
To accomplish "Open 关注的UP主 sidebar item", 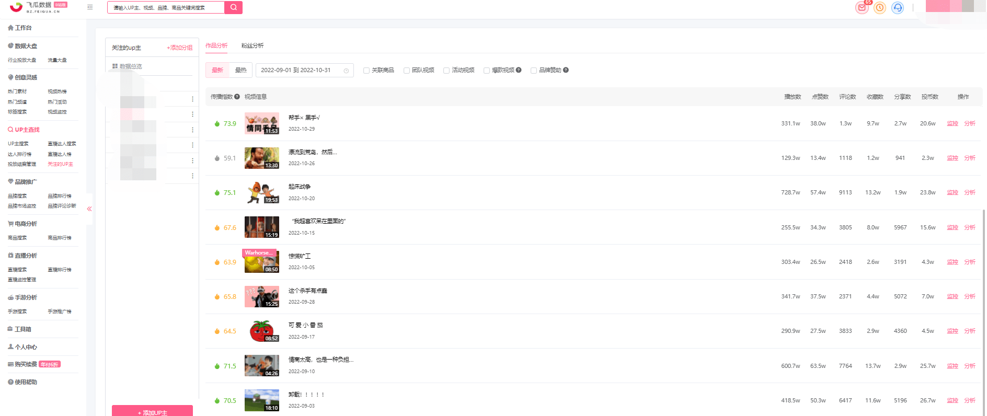I will click(x=60, y=164).
